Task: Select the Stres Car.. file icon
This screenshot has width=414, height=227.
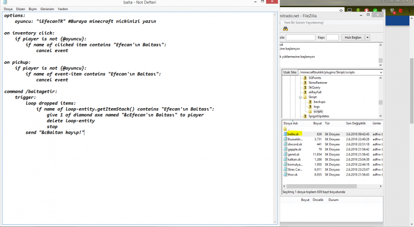Action: pyautogui.click(x=285, y=170)
